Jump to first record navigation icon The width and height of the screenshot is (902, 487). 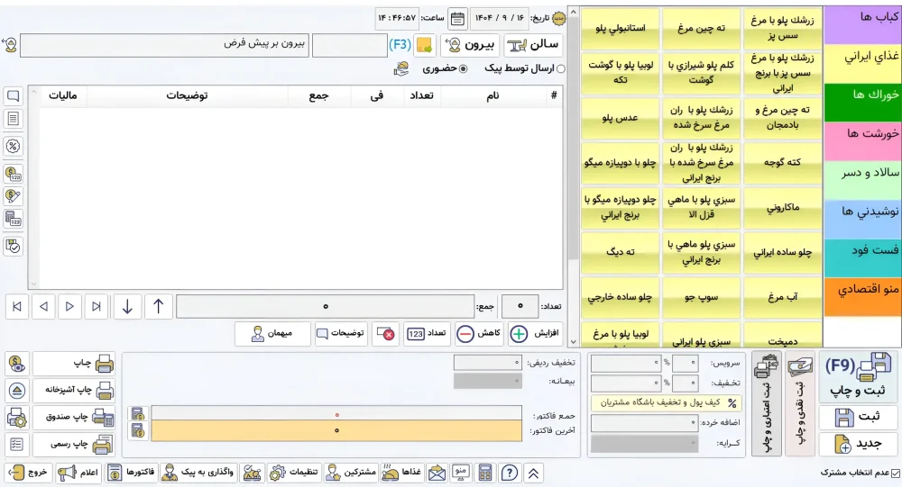coord(17,307)
